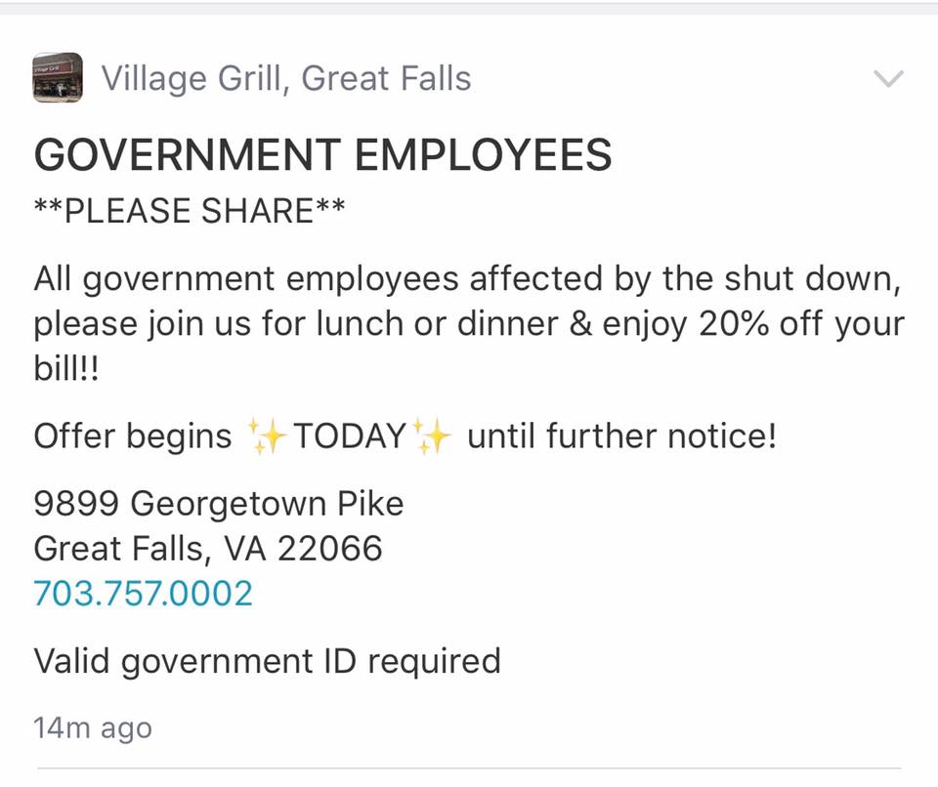Click the GOVERNMENT EMPLOYEES heading
The image size is (938, 787).
pos(322,155)
